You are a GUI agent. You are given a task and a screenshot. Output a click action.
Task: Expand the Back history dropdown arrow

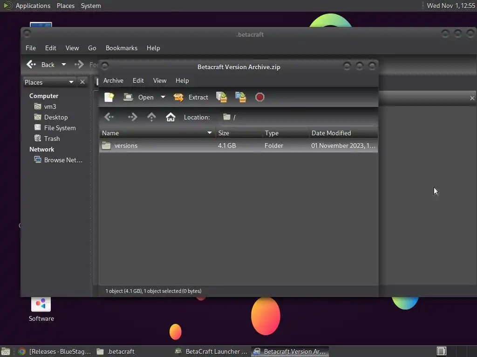pyautogui.click(x=63, y=64)
